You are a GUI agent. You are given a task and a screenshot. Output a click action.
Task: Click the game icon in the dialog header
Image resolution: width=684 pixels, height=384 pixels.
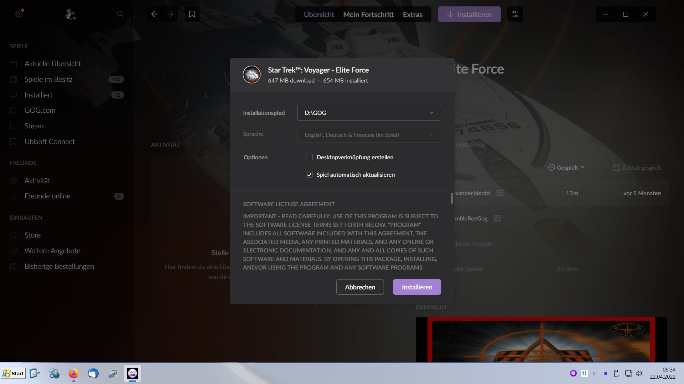pos(252,75)
